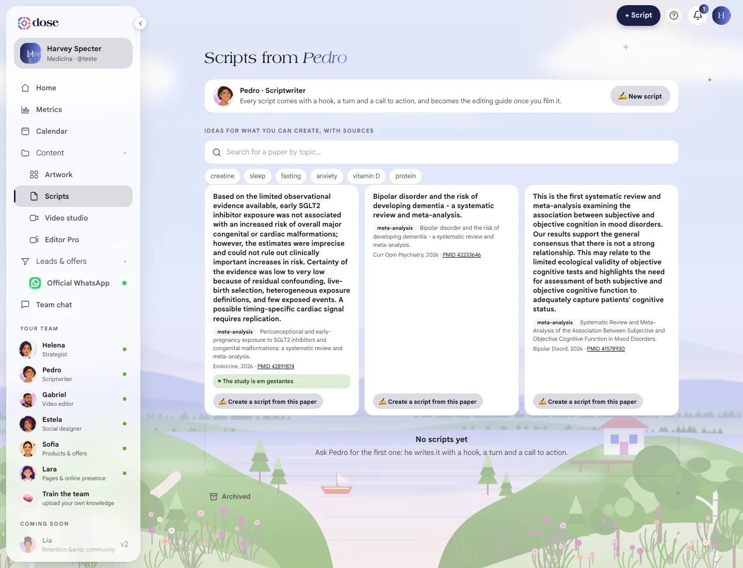Go to Home in the sidebar
This screenshot has width=743, height=568.
[73, 88]
